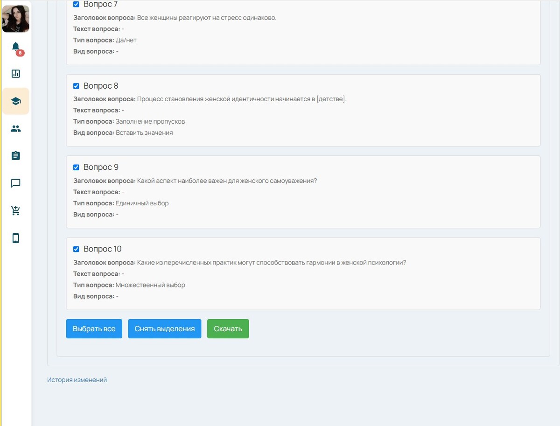Open the users group icon
The width and height of the screenshot is (560, 426).
[16, 129]
